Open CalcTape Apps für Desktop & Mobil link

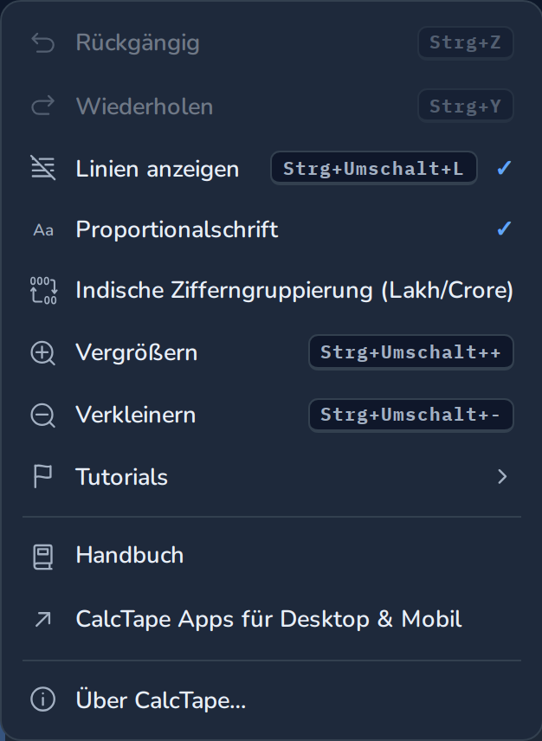[x=271, y=619]
